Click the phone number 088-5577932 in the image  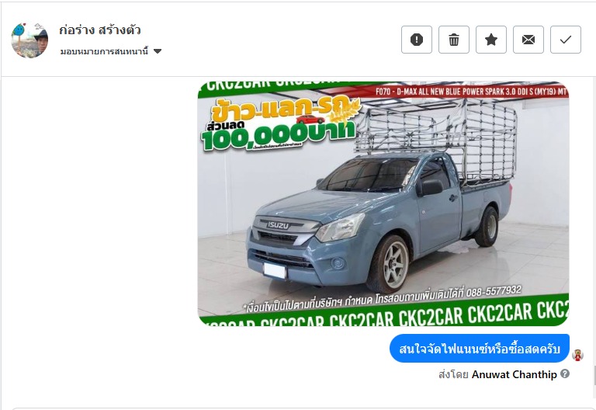pos(494,292)
